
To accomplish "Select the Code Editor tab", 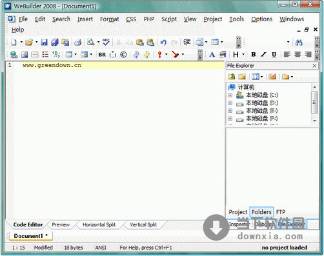I will click(28, 225).
